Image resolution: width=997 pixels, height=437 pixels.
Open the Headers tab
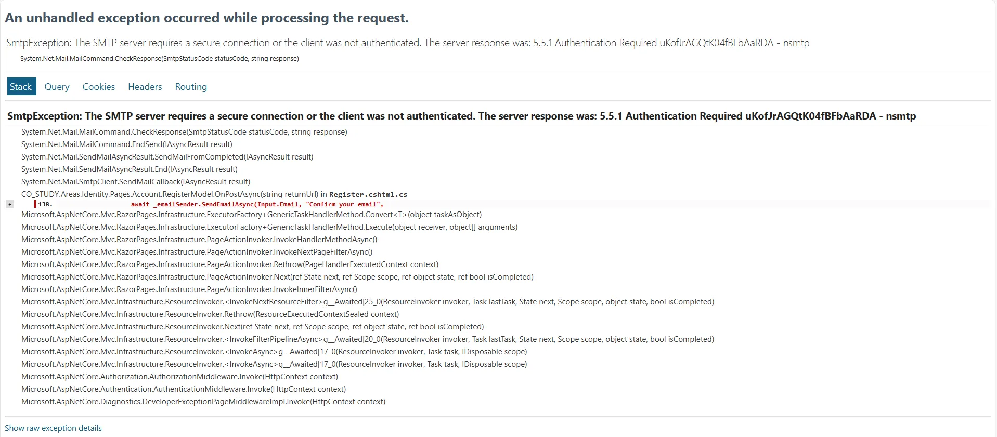145,87
